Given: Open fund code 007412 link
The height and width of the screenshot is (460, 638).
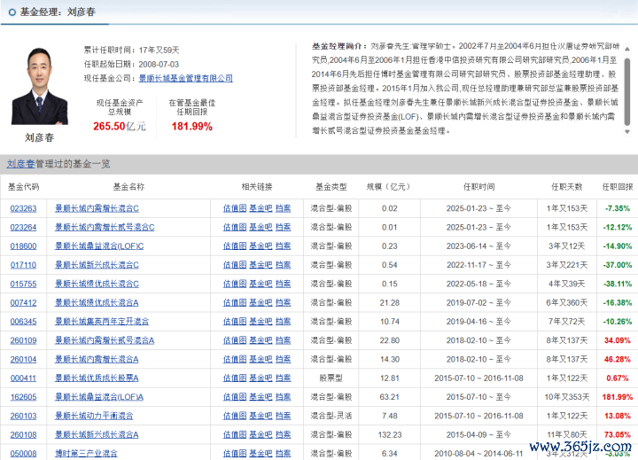Looking at the screenshot, I should (23, 303).
